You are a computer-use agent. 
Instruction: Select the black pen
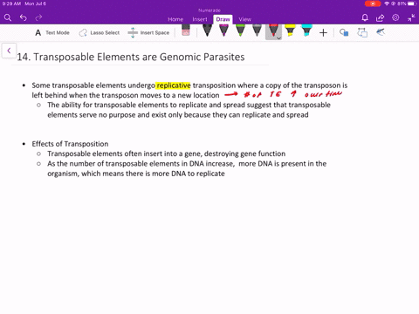(x=207, y=31)
